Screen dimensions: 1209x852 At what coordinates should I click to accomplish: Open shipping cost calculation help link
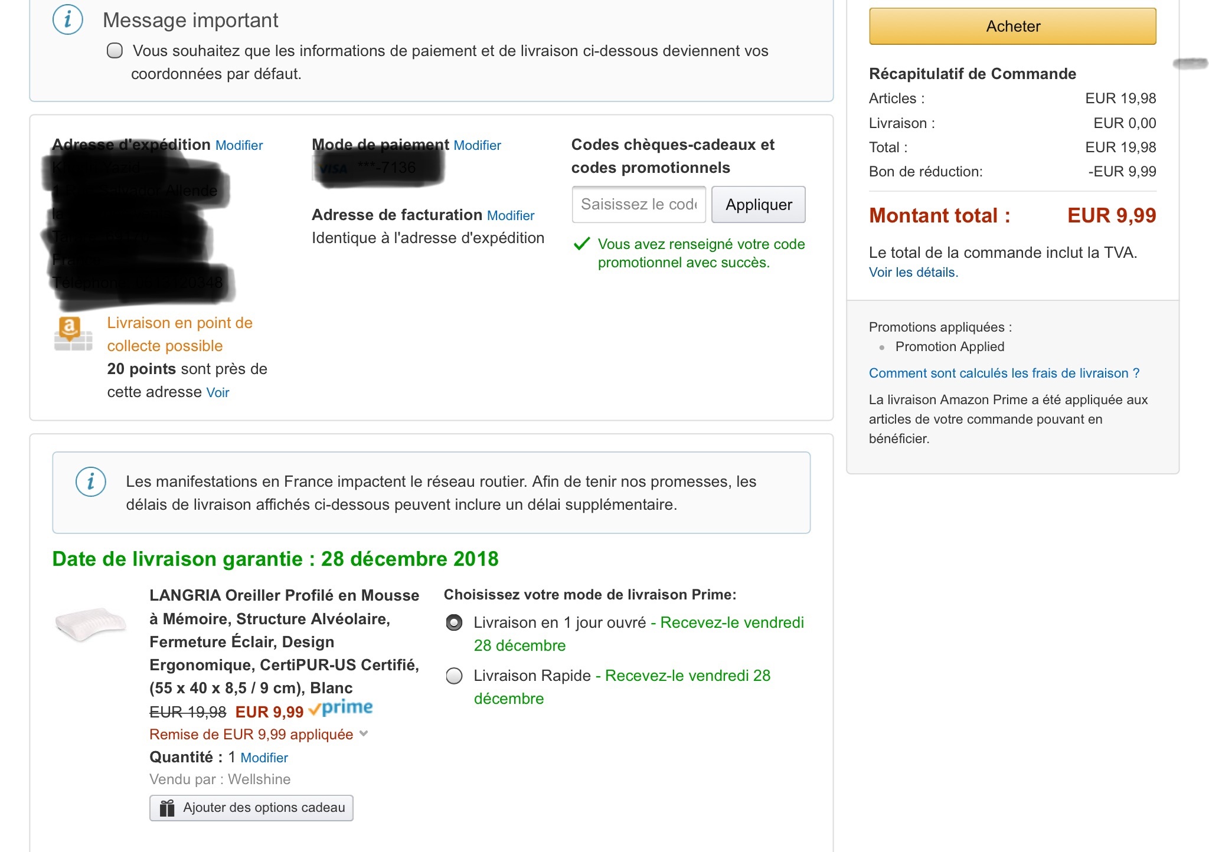pyautogui.click(x=1004, y=373)
